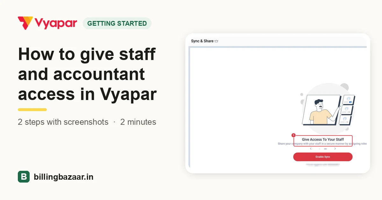Open the billingbazaar.in link
The height and width of the screenshot is (200, 382).
tap(64, 177)
